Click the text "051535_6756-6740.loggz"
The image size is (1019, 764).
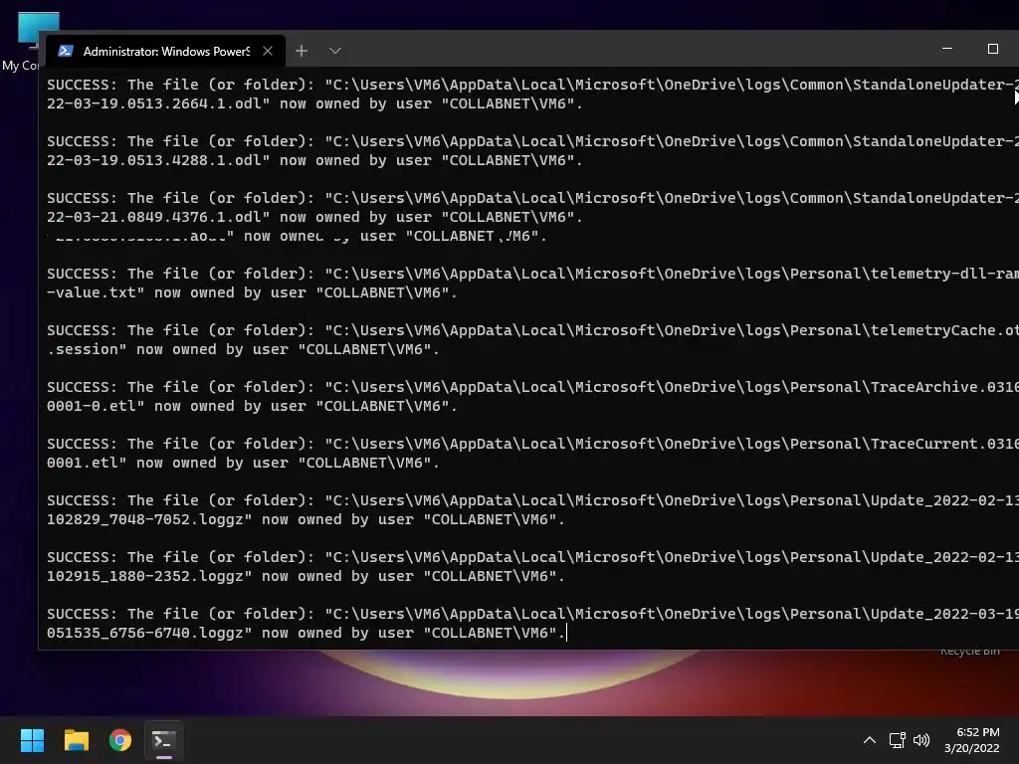tap(145, 633)
